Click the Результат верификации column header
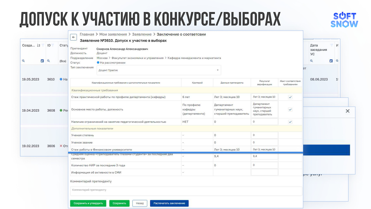This screenshot has width=371, height=209. click(x=264, y=83)
